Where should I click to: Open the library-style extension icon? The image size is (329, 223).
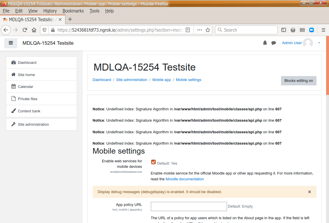[302, 30]
